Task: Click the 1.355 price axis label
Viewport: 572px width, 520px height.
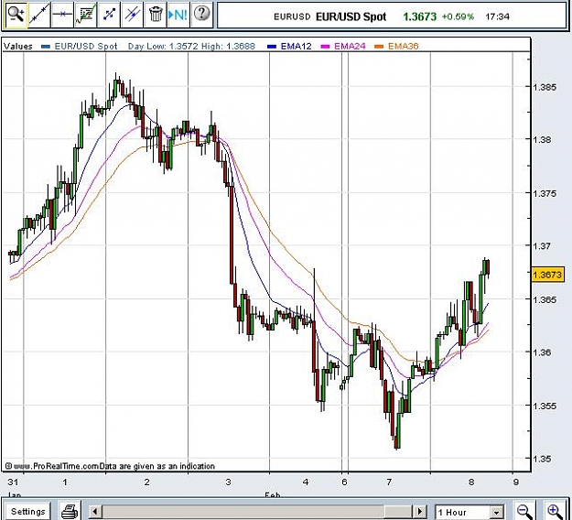Action: click(x=545, y=406)
